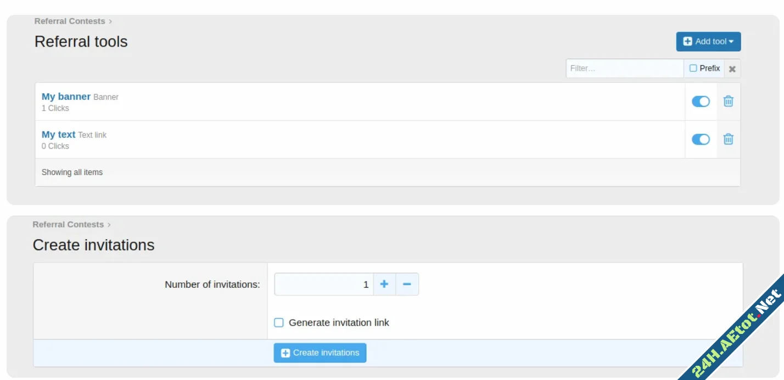Enable the Prefix filter checkbox

tap(693, 69)
